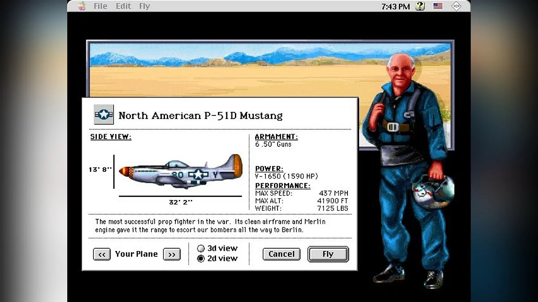Toggle view mode back to 2d view
This screenshot has width=538, height=302.
coord(201,258)
